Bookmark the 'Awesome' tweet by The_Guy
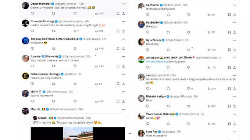This screenshot has width=250, height=140. click(x=118, y=49)
